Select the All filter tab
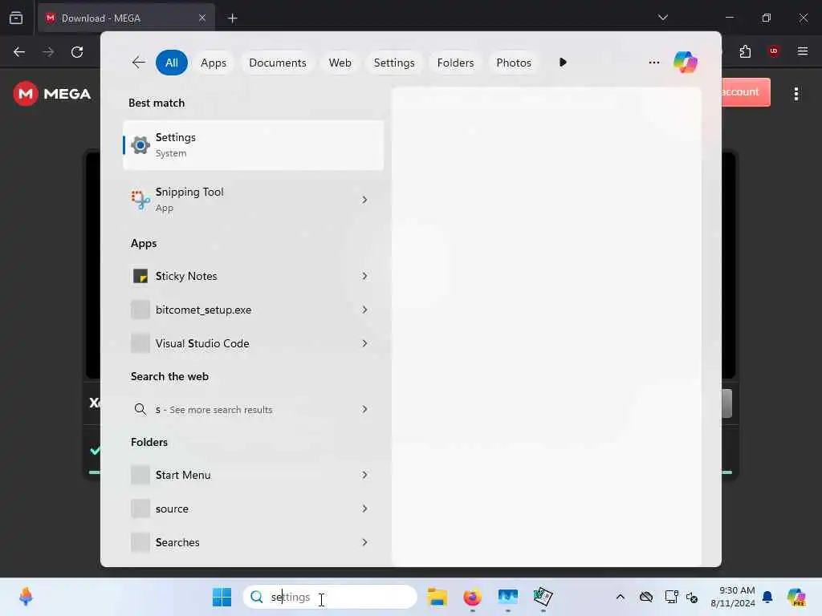822x616 pixels. pos(172,63)
